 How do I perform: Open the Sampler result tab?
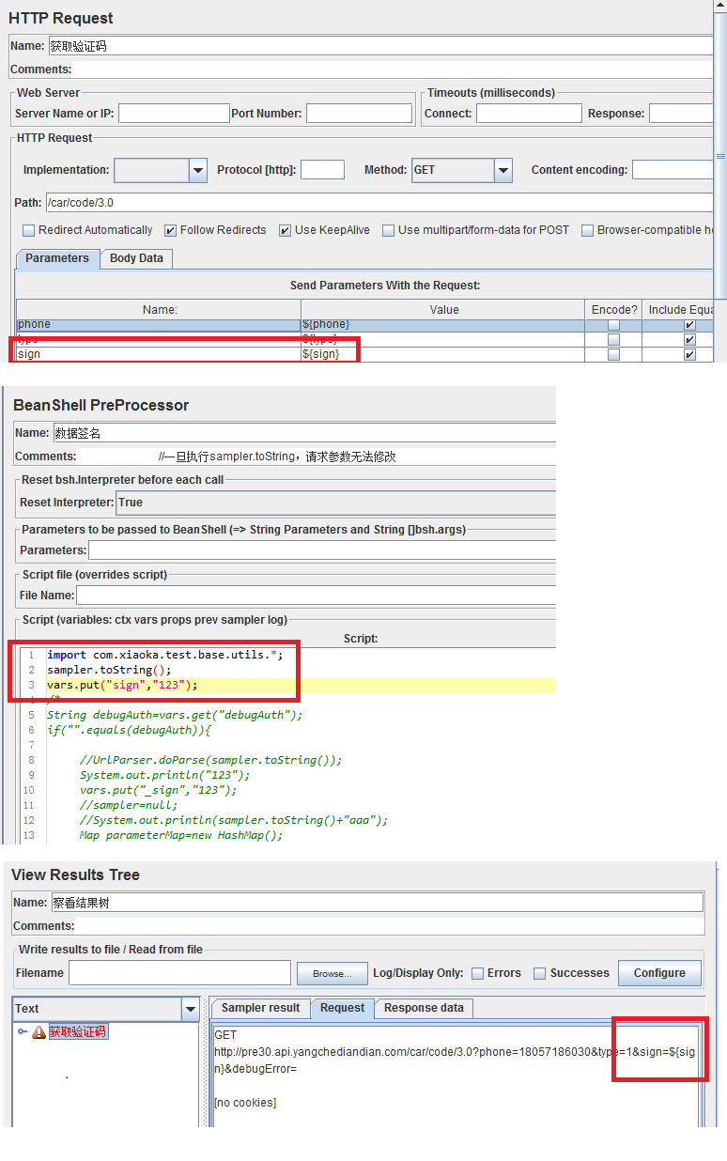coord(260,1008)
